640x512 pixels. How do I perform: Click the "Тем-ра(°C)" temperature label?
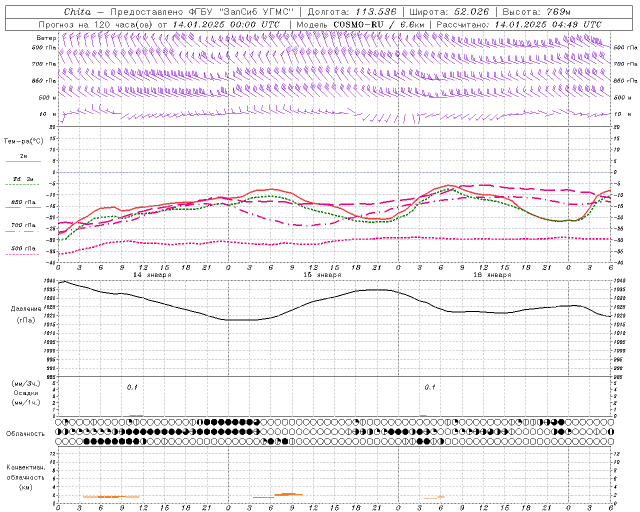(x=23, y=141)
